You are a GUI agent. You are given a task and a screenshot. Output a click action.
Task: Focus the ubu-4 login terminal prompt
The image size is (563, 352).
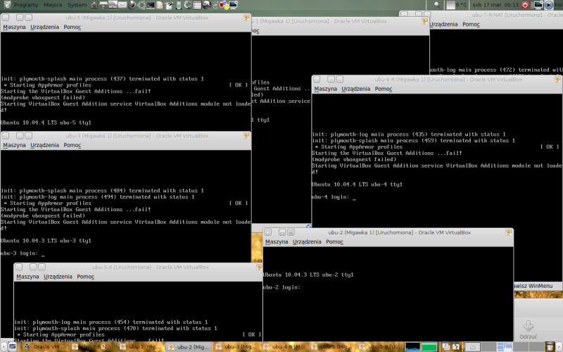tap(334, 199)
